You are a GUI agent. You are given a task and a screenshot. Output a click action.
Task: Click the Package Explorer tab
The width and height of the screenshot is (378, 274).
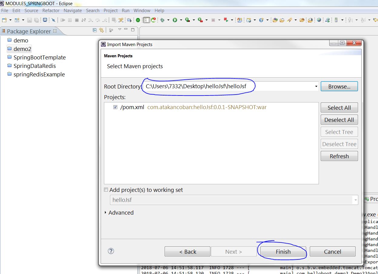tap(29, 31)
